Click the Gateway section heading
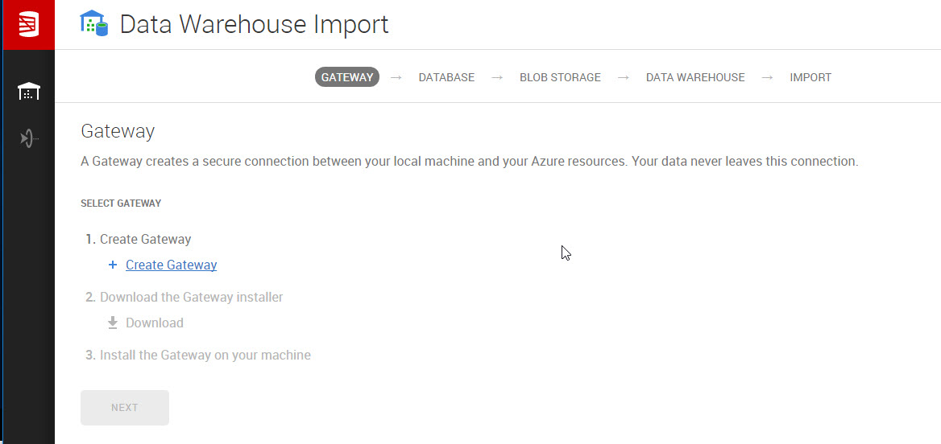Screen dimensions: 941x444 pos(118,131)
